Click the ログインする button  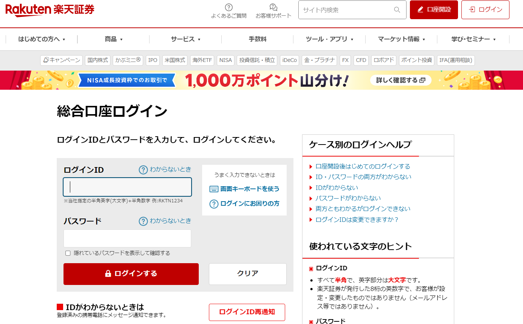131,274
